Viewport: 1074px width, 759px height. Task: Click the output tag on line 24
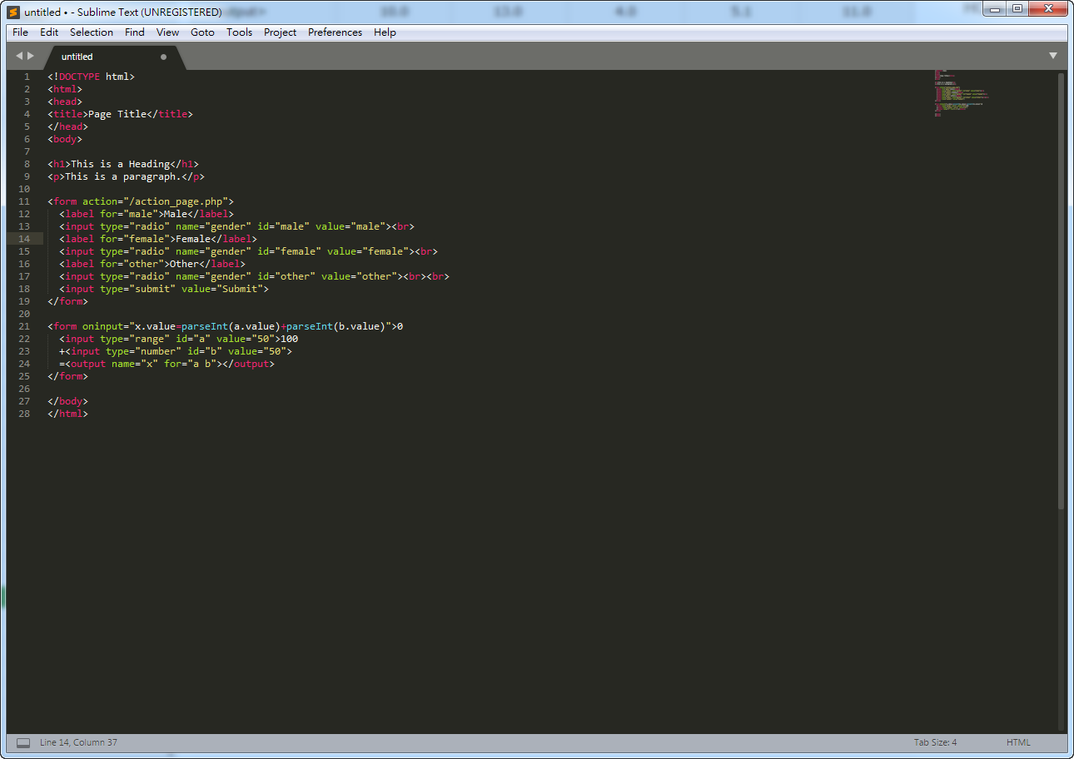[x=88, y=364]
